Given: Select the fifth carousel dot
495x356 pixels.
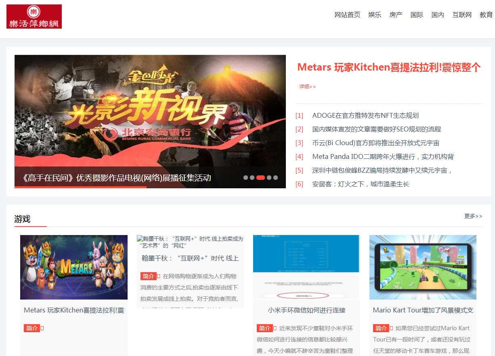Looking at the screenshot, I should [x=275, y=177].
